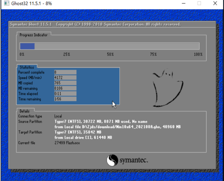Viewport: 224px width, 181px height.
Task: Click the 25% progress scale label
Action: pos(67,54)
